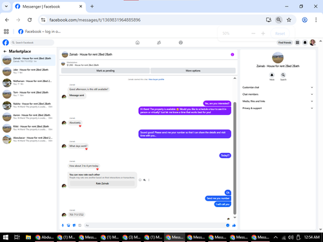This screenshot has width=323, height=242.
Task: Send a thumbs-up like
Action: point(234,225)
